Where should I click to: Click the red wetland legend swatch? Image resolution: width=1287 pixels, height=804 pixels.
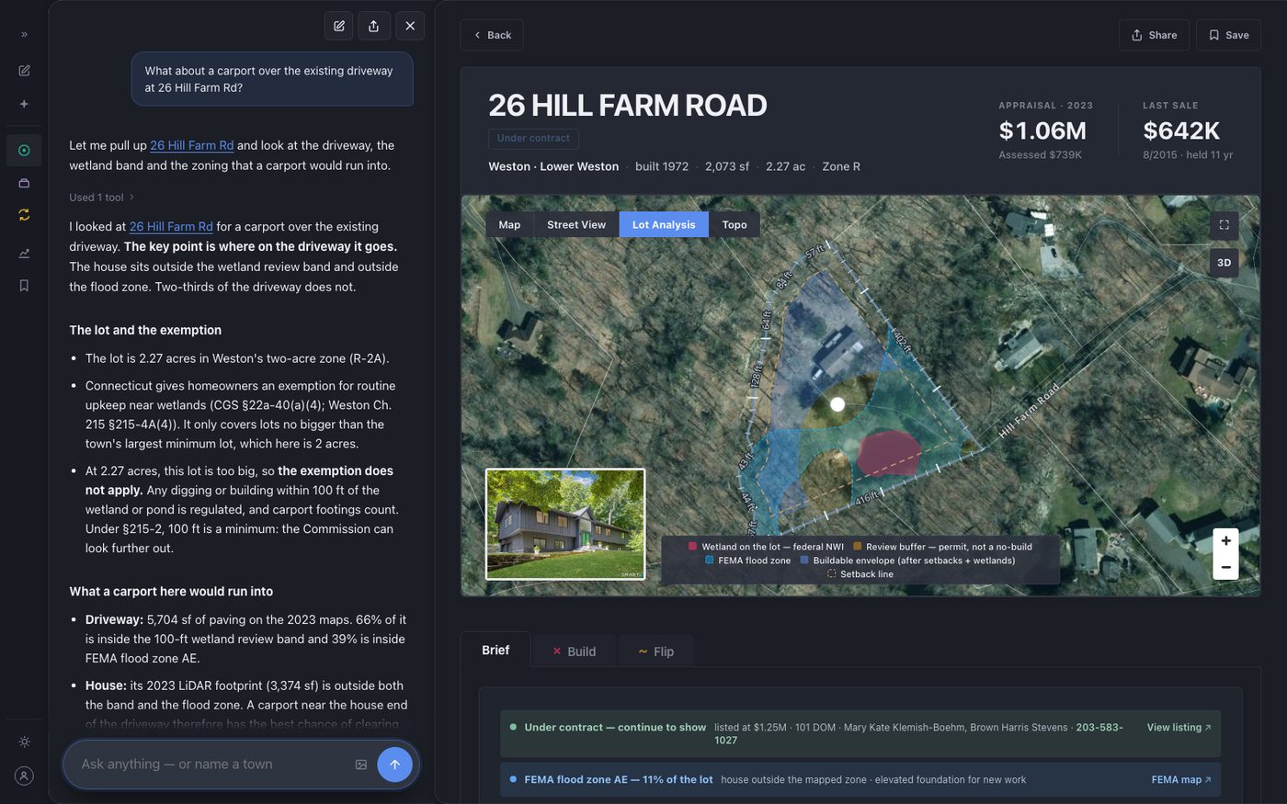click(x=692, y=547)
